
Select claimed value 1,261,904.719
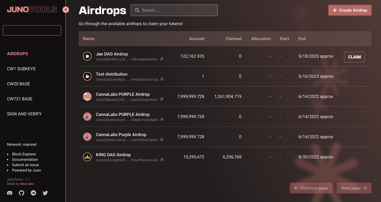pos(228,97)
